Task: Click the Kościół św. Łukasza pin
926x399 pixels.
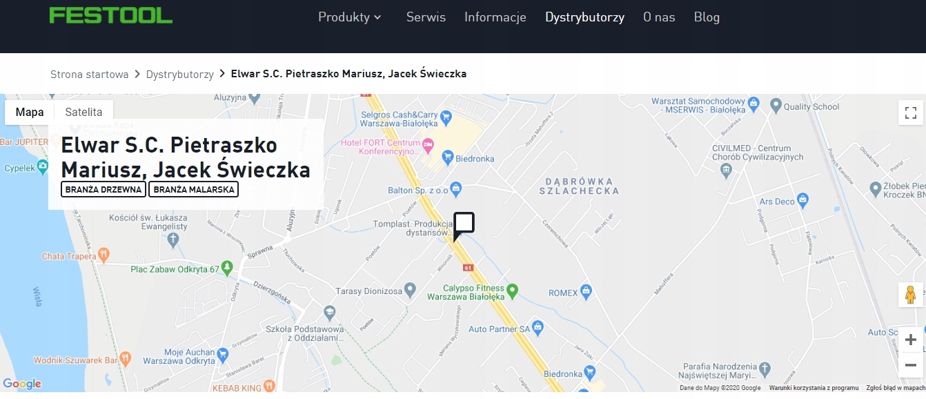Action: pos(173,239)
